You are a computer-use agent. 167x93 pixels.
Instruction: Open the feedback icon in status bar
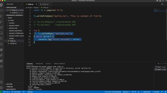pyautogui.click(x=162, y=92)
